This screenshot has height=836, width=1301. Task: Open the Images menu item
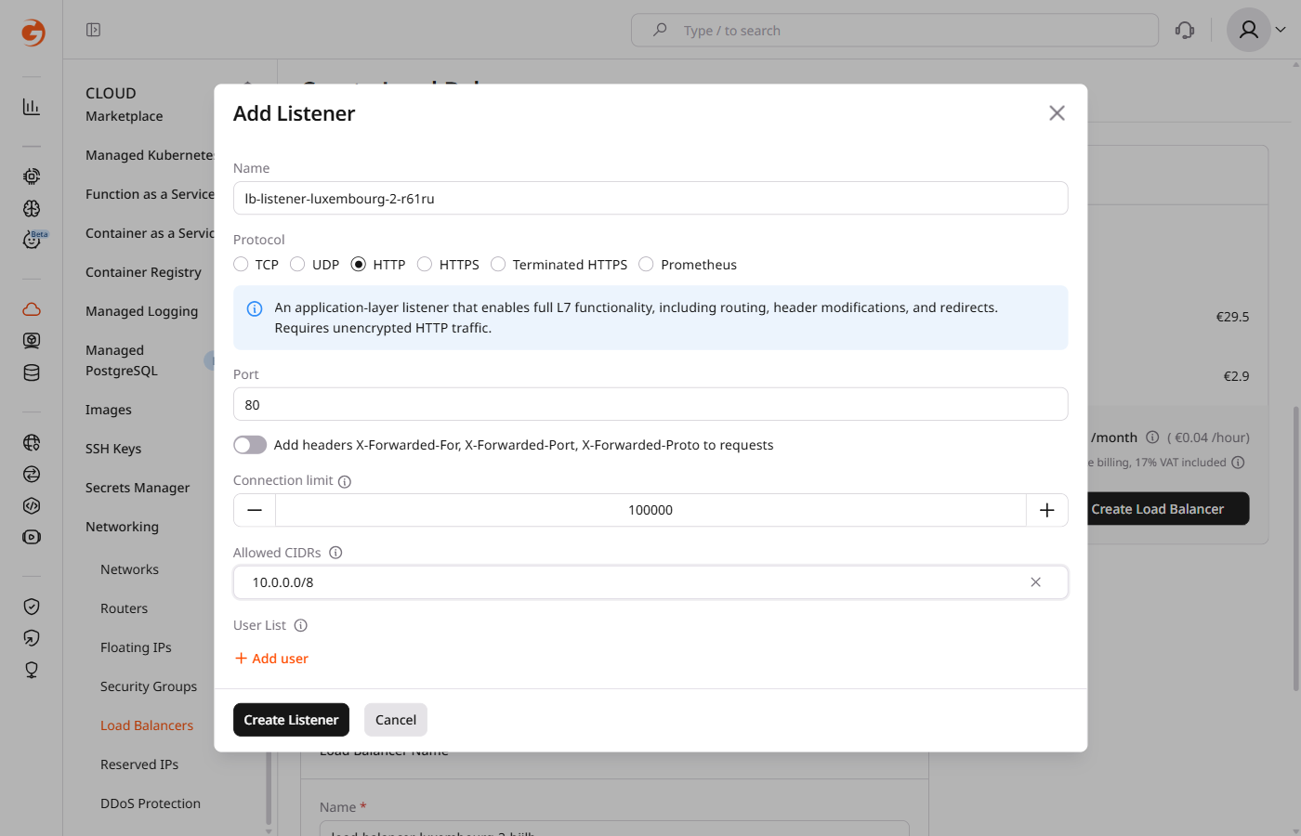tap(109, 410)
